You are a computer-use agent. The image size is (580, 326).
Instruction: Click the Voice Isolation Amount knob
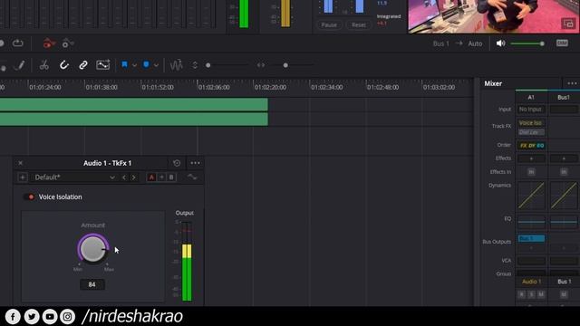pyautogui.click(x=92, y=249)
